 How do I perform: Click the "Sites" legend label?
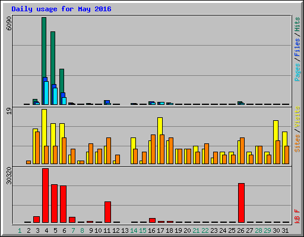(x=297, y=143)
